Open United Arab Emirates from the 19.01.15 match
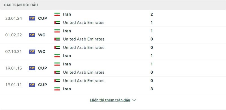Viewport: 226px width, 110px height. pos(84,72)
